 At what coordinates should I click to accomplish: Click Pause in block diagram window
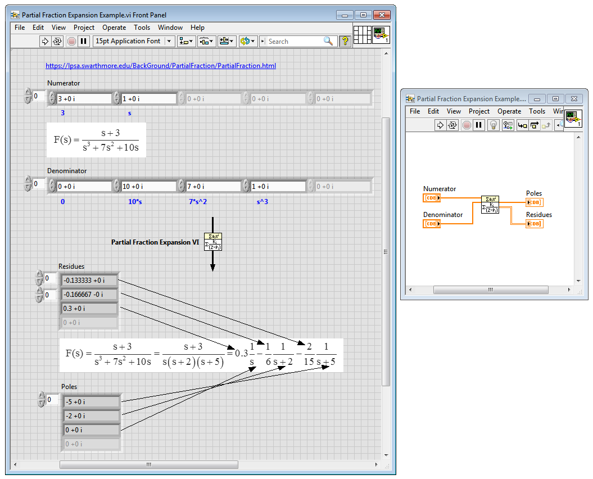tap(479, 125)
